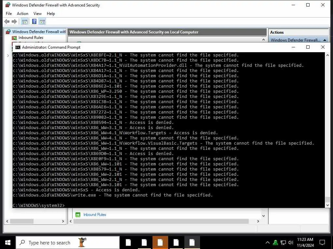Click the Back arrow in the firewall toolbar
The height and width of the screenshot is (249, 333).
pyautogui.click(x=7, y=21)
